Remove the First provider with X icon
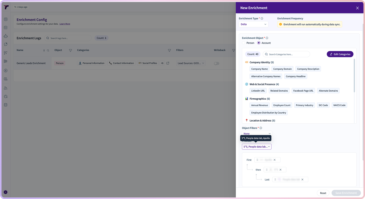Screen dimensions: 365x199 [275, 160]
